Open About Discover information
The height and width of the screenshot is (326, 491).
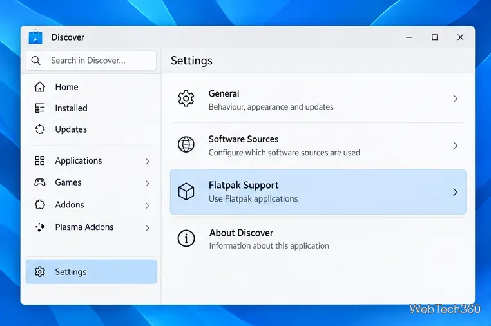(x=318, y=238)
